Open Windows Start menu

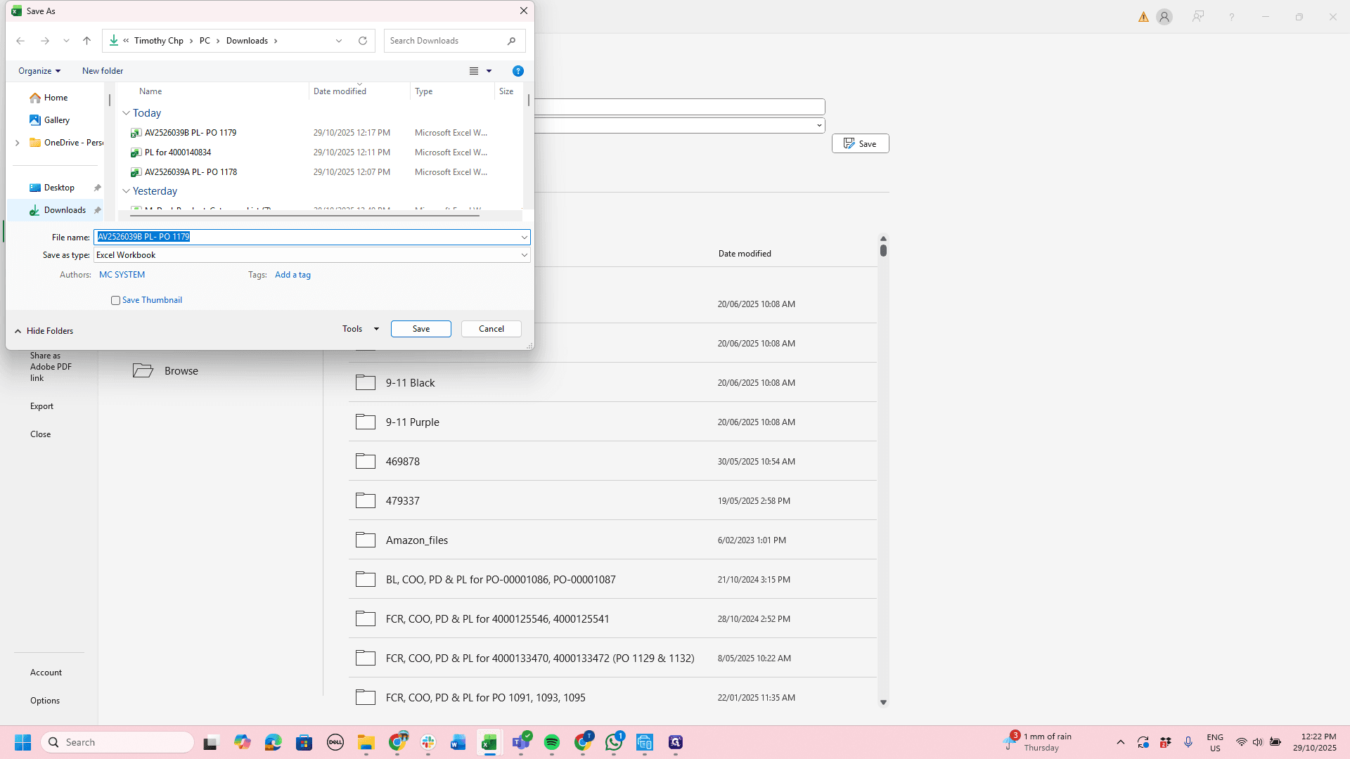click(x=23, y=742)
